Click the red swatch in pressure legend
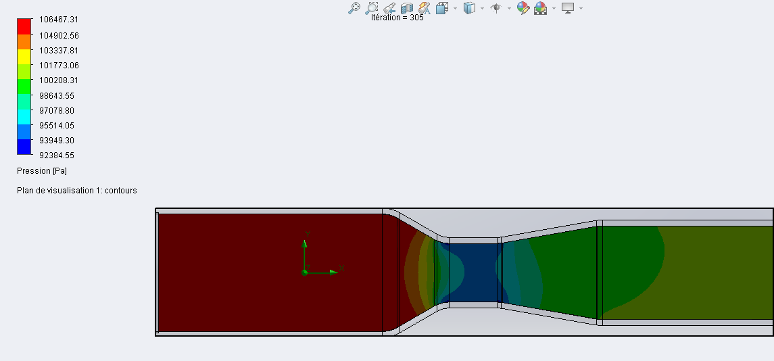774x361 pixels. click(24, 26)
